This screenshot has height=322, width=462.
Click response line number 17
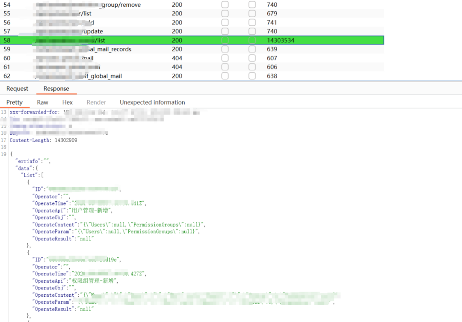click(3, 140)
